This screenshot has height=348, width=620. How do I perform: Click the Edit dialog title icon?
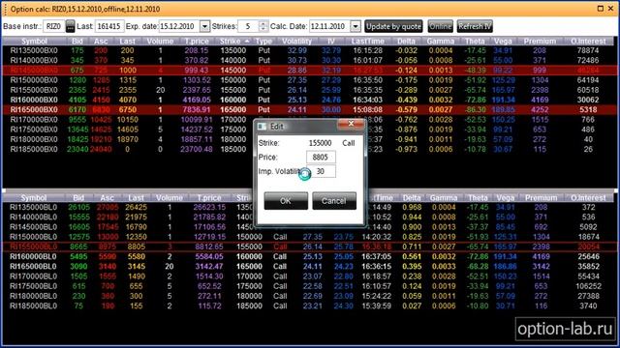262,127
